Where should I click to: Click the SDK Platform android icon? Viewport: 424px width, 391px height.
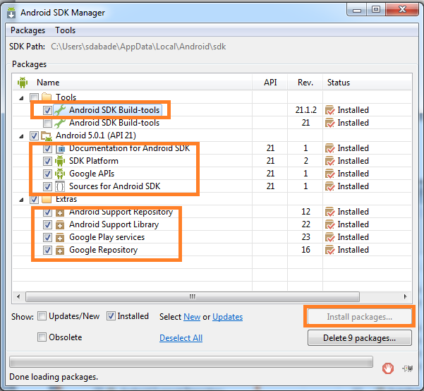60,161
